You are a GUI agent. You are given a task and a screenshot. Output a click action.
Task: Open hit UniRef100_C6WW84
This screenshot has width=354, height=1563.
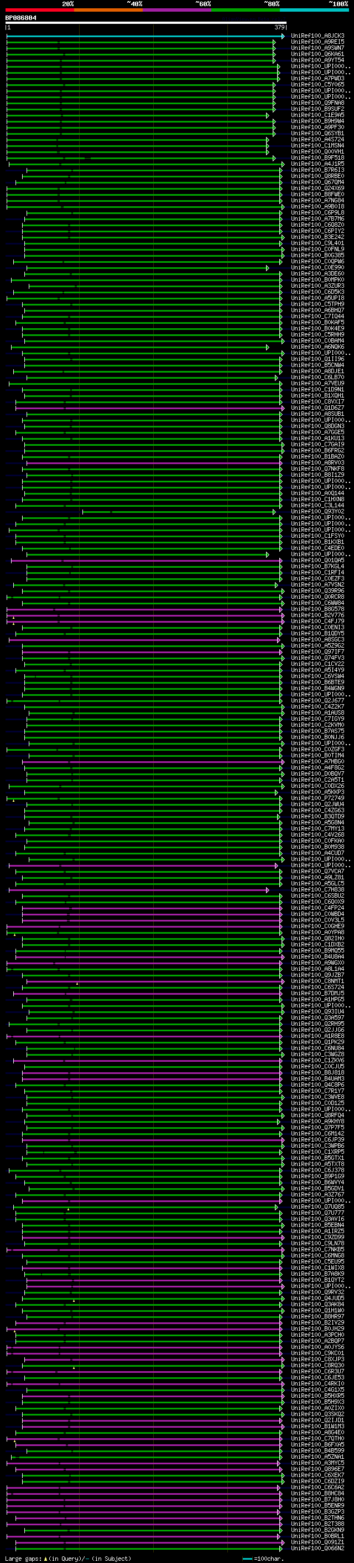317,603
